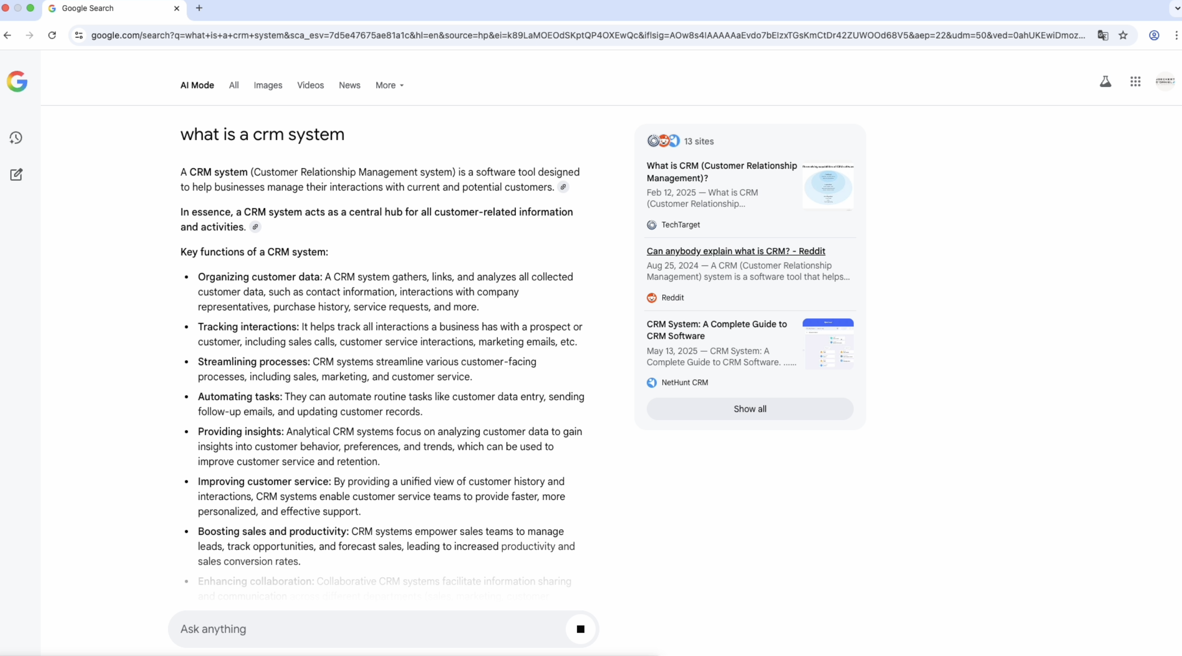
Task: Open Search Labs flask icon
Action: point(1105,82)
